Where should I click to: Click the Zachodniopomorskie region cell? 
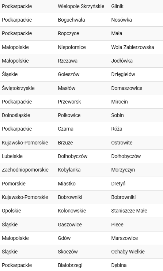25,170
